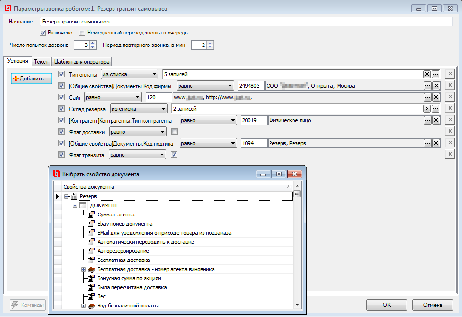Uncheck the Флаг транзита value checkbox
The image size is (462, 317).
pyautogui.click(x=174, y=154)
